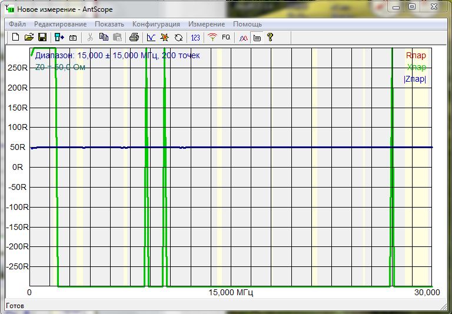Click the read-from-analyzer device icon
The height and width of the screenshot is (314, 452).
[59, 38]
